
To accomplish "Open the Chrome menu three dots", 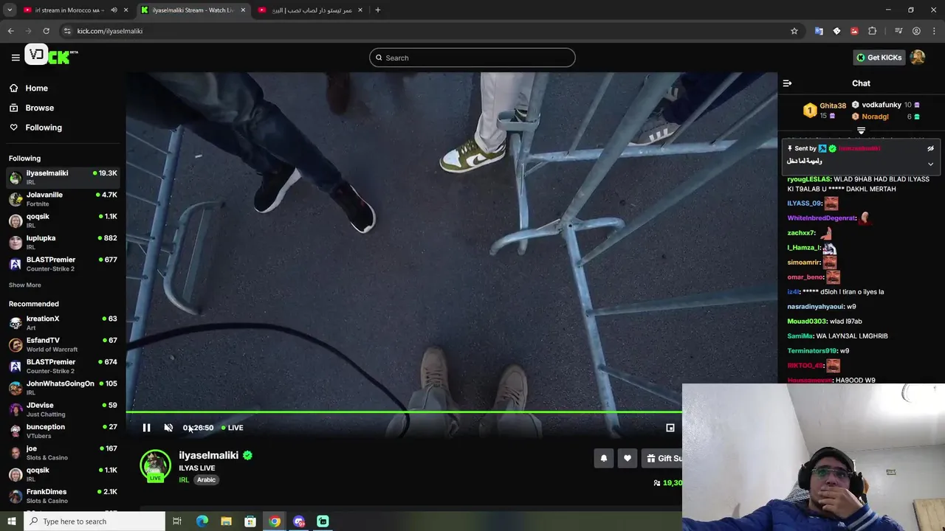I will pos(935,31).
